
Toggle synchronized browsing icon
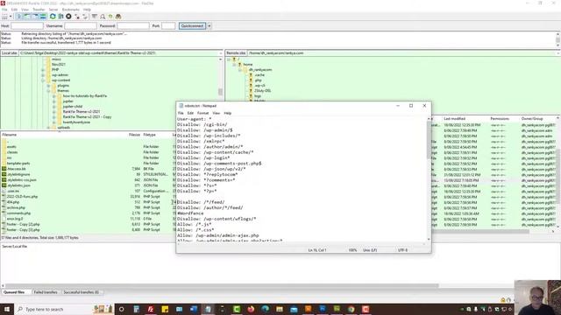110,17
